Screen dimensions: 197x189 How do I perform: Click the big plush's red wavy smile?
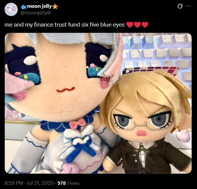coord(66,90)
